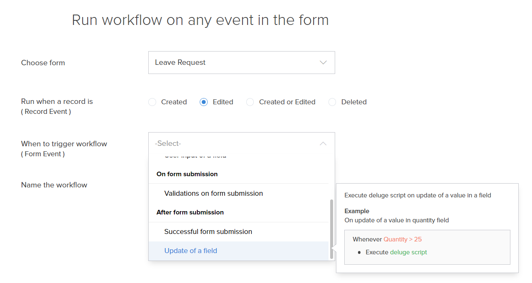Open the Leave Request form selector
Image resolution: width=532 pixels, height=283 pixels.
tap(241, 63)
